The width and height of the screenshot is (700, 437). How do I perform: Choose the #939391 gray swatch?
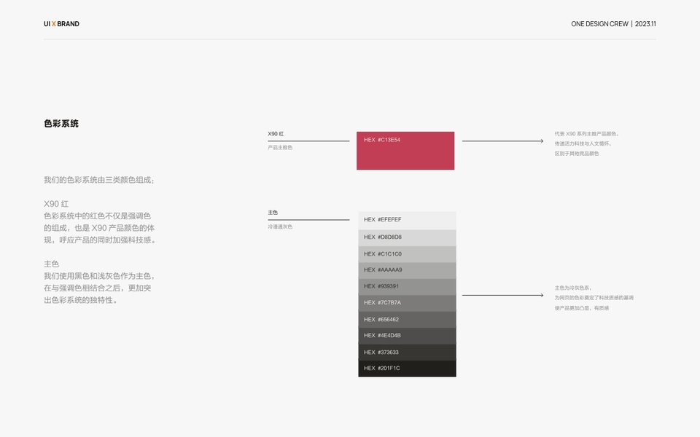[407, 287]
